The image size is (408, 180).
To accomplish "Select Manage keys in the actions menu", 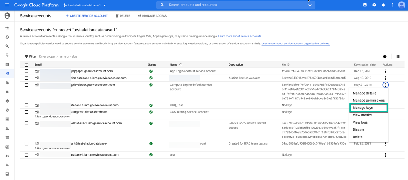I will (368, 108).
